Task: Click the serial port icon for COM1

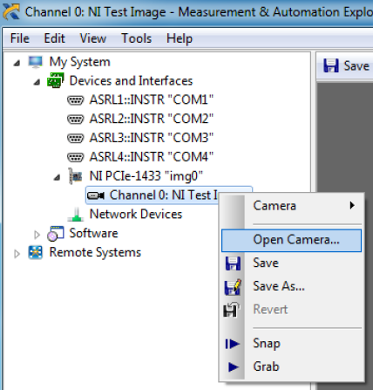Action: pyautogui.click(x=76, y=100)
